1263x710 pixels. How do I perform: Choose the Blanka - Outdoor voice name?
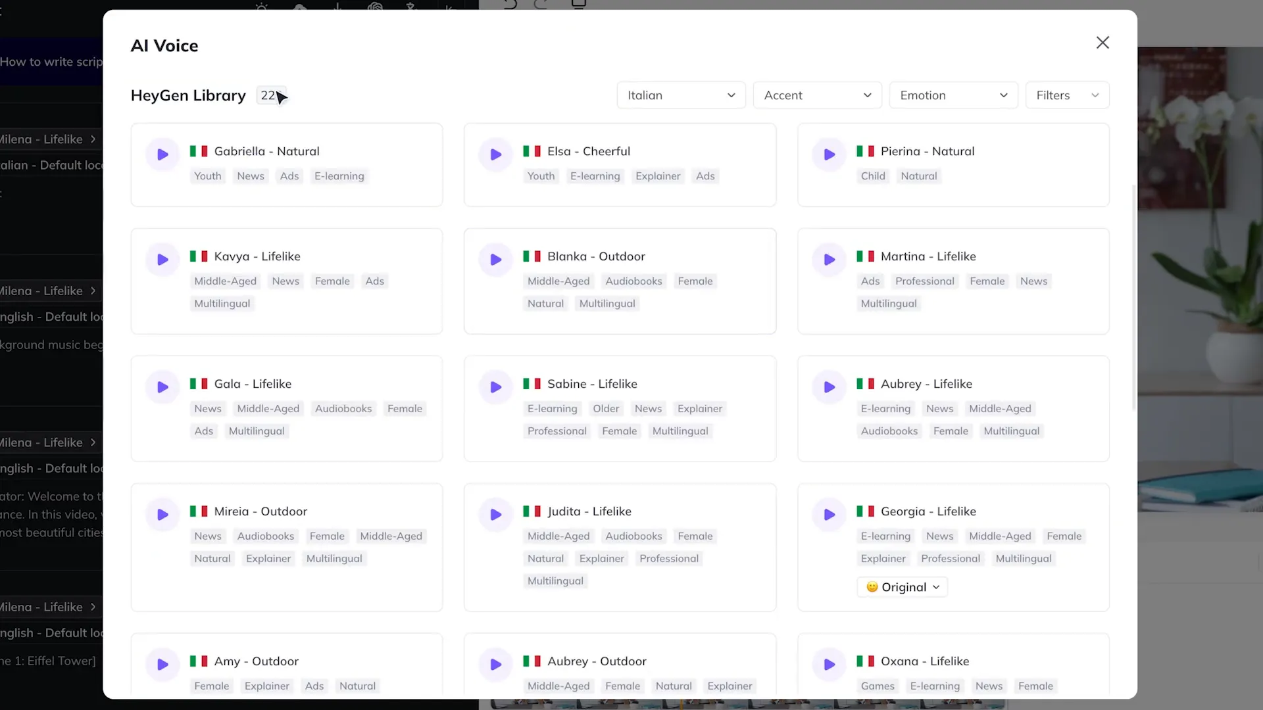tap(596, 256)
